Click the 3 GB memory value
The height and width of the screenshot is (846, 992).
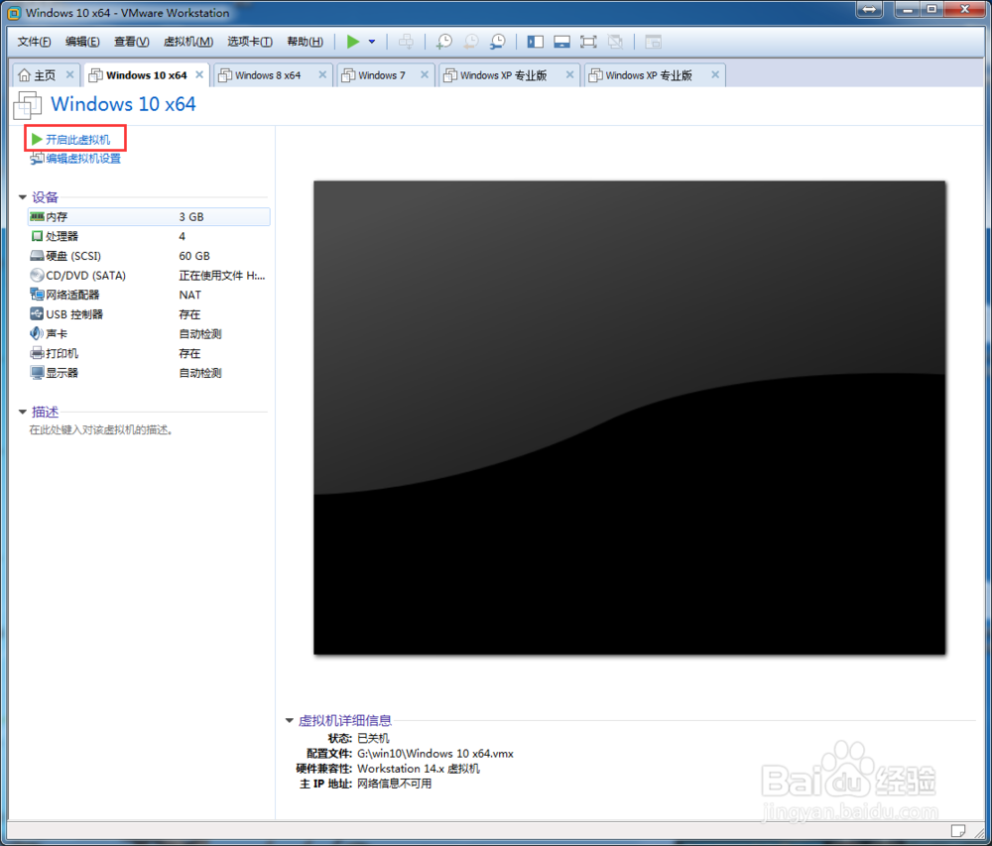[191, 217]
